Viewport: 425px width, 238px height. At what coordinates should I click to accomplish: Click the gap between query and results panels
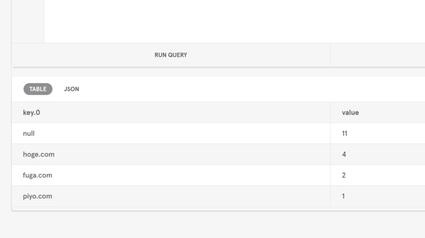click(x=212, y=72)
